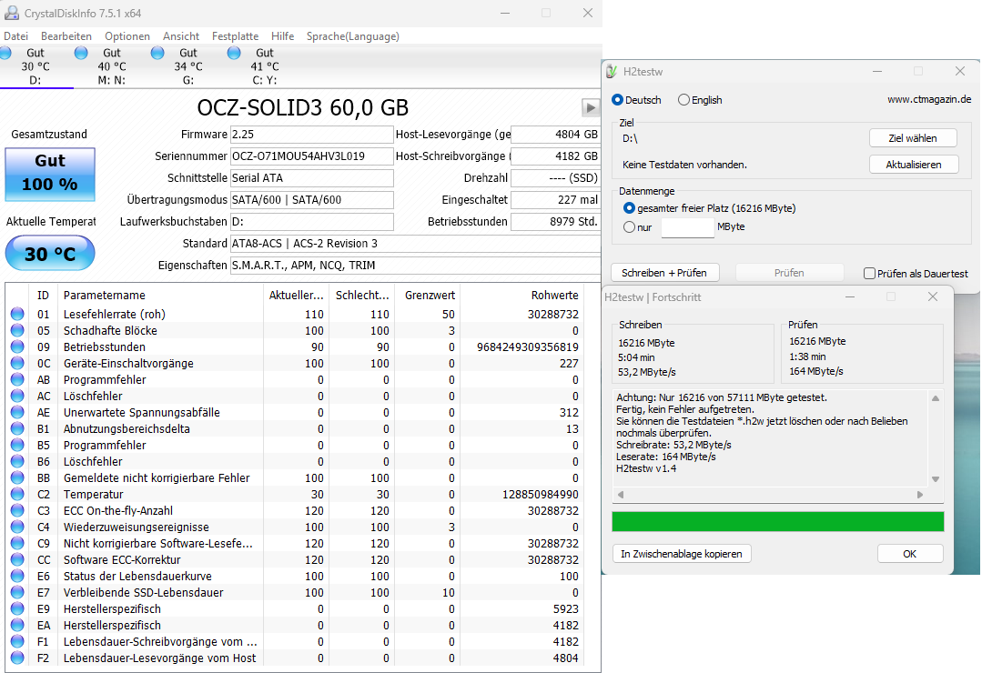Click status orb for Unerwartete Spannungsabfälle row

(x=17, y=412)
